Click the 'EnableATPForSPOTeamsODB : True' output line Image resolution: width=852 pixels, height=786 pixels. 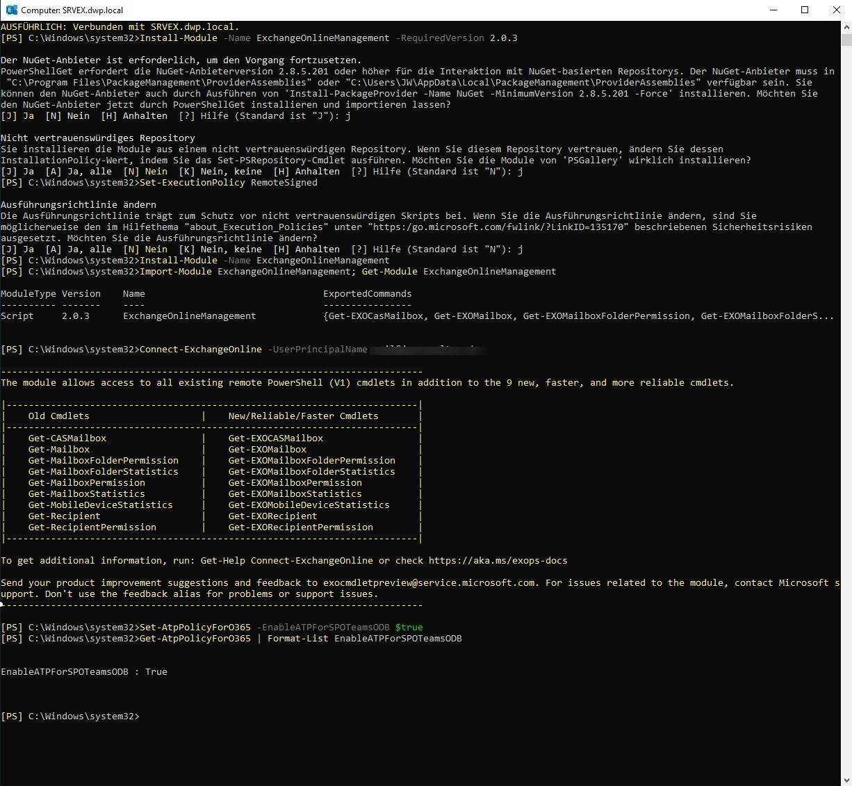click(x=84, y=671)
